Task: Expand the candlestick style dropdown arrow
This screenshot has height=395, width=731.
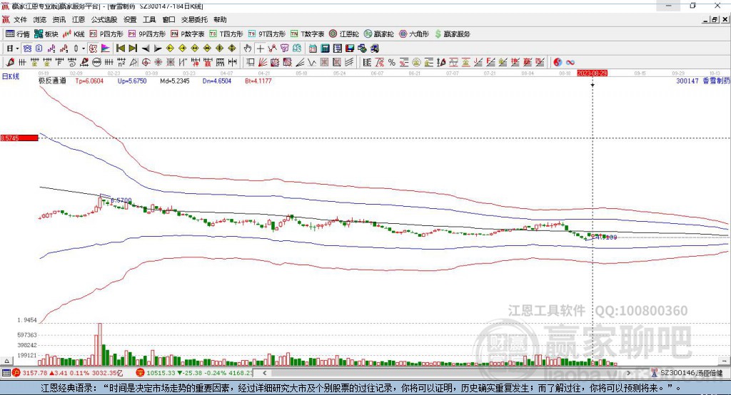Action: (83, 48)
